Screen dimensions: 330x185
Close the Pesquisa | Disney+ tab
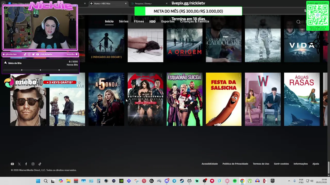tap(167, 3)
